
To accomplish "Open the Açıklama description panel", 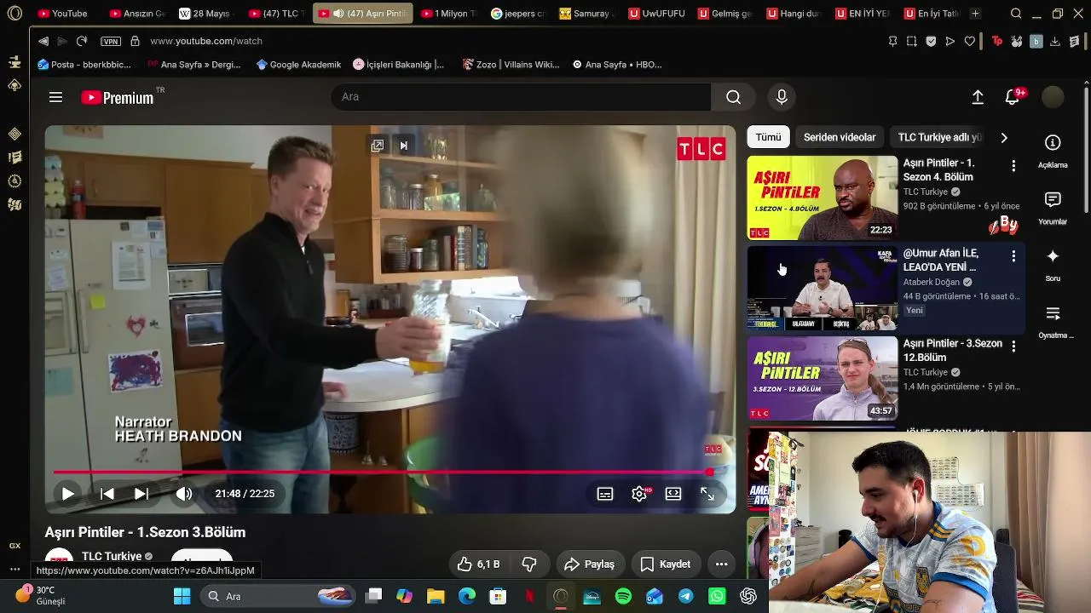I will pos(1053,151).
